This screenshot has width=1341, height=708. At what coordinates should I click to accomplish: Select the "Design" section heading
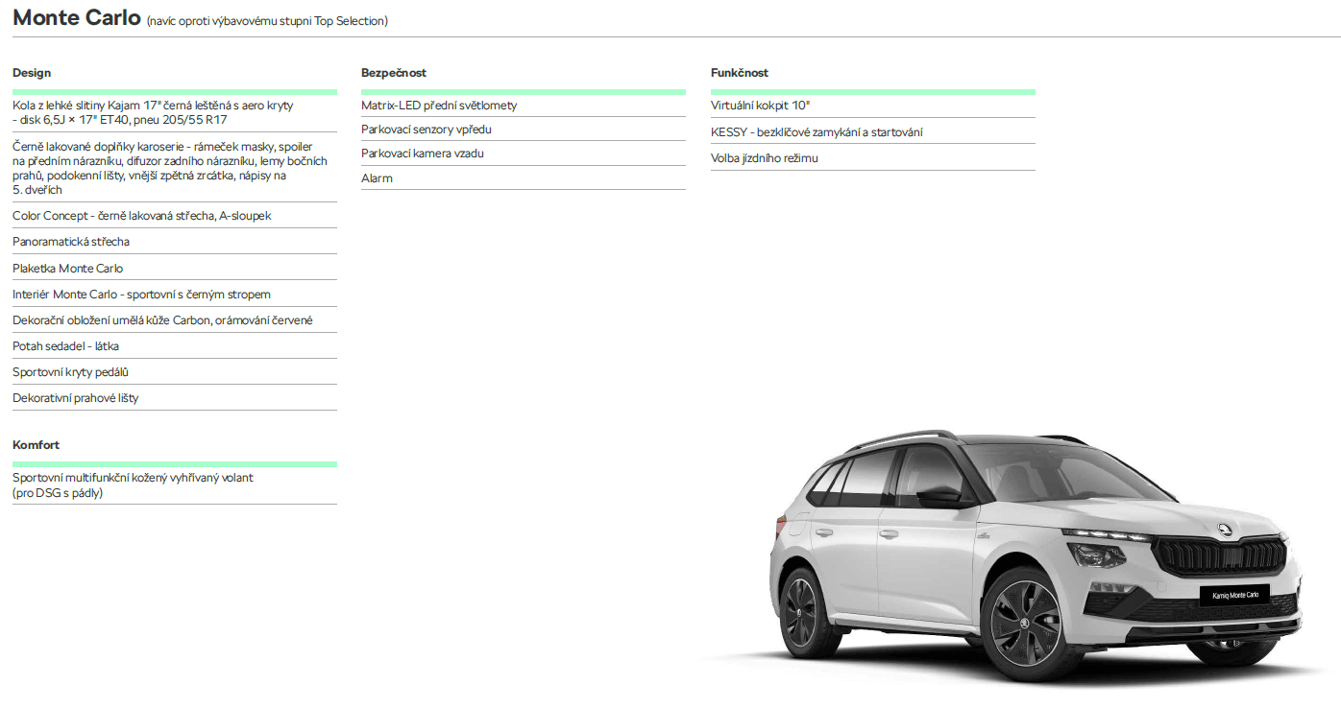click(32, 73)
